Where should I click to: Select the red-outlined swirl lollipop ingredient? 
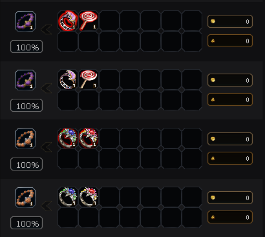89,21
